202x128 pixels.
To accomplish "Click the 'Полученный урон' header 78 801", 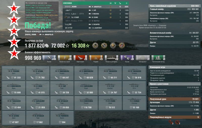I will click(x=174, y=99).
